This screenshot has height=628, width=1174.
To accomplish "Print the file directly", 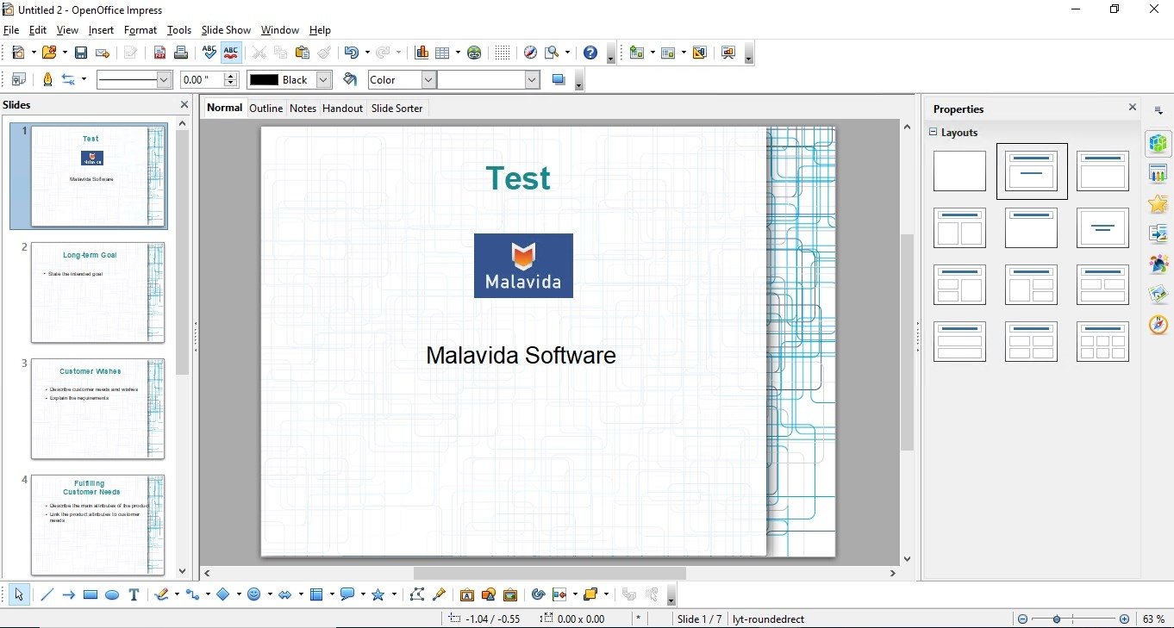I will pos(181,53).
